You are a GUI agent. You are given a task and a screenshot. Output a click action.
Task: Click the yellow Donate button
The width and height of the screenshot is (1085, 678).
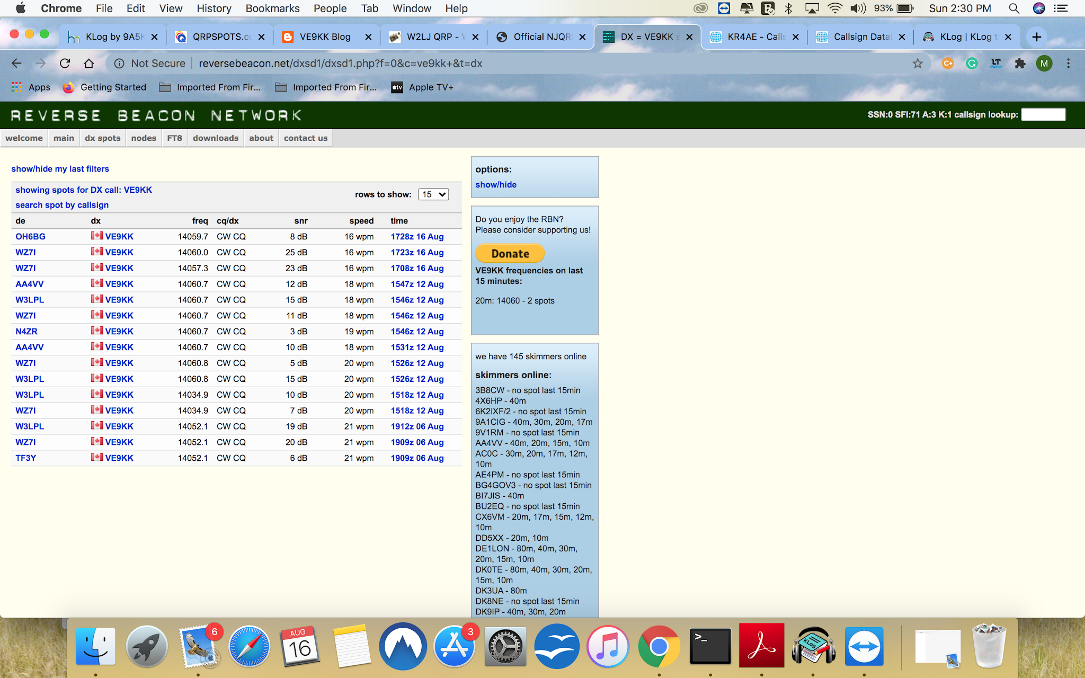tap(510, 254)
